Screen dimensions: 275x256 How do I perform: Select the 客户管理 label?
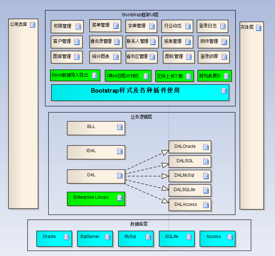click(x=62, y=41)
